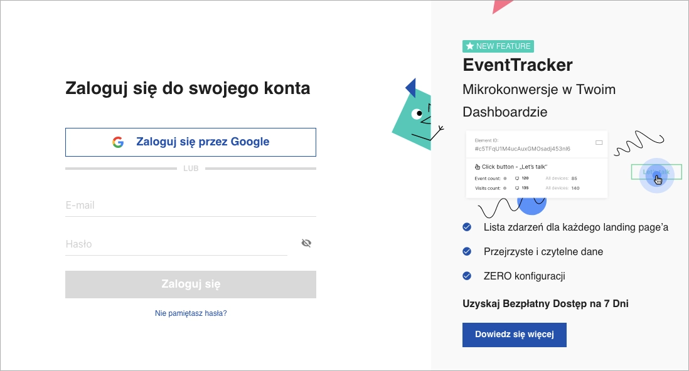Click checkmark icon beside 'Lista zdarzeń'
Screen dimensions: 689x371
point(467,227)
